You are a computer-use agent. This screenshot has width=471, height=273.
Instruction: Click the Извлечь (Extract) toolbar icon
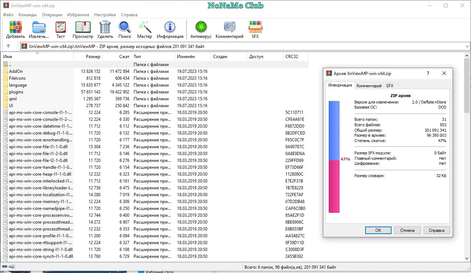pos(39,27)
